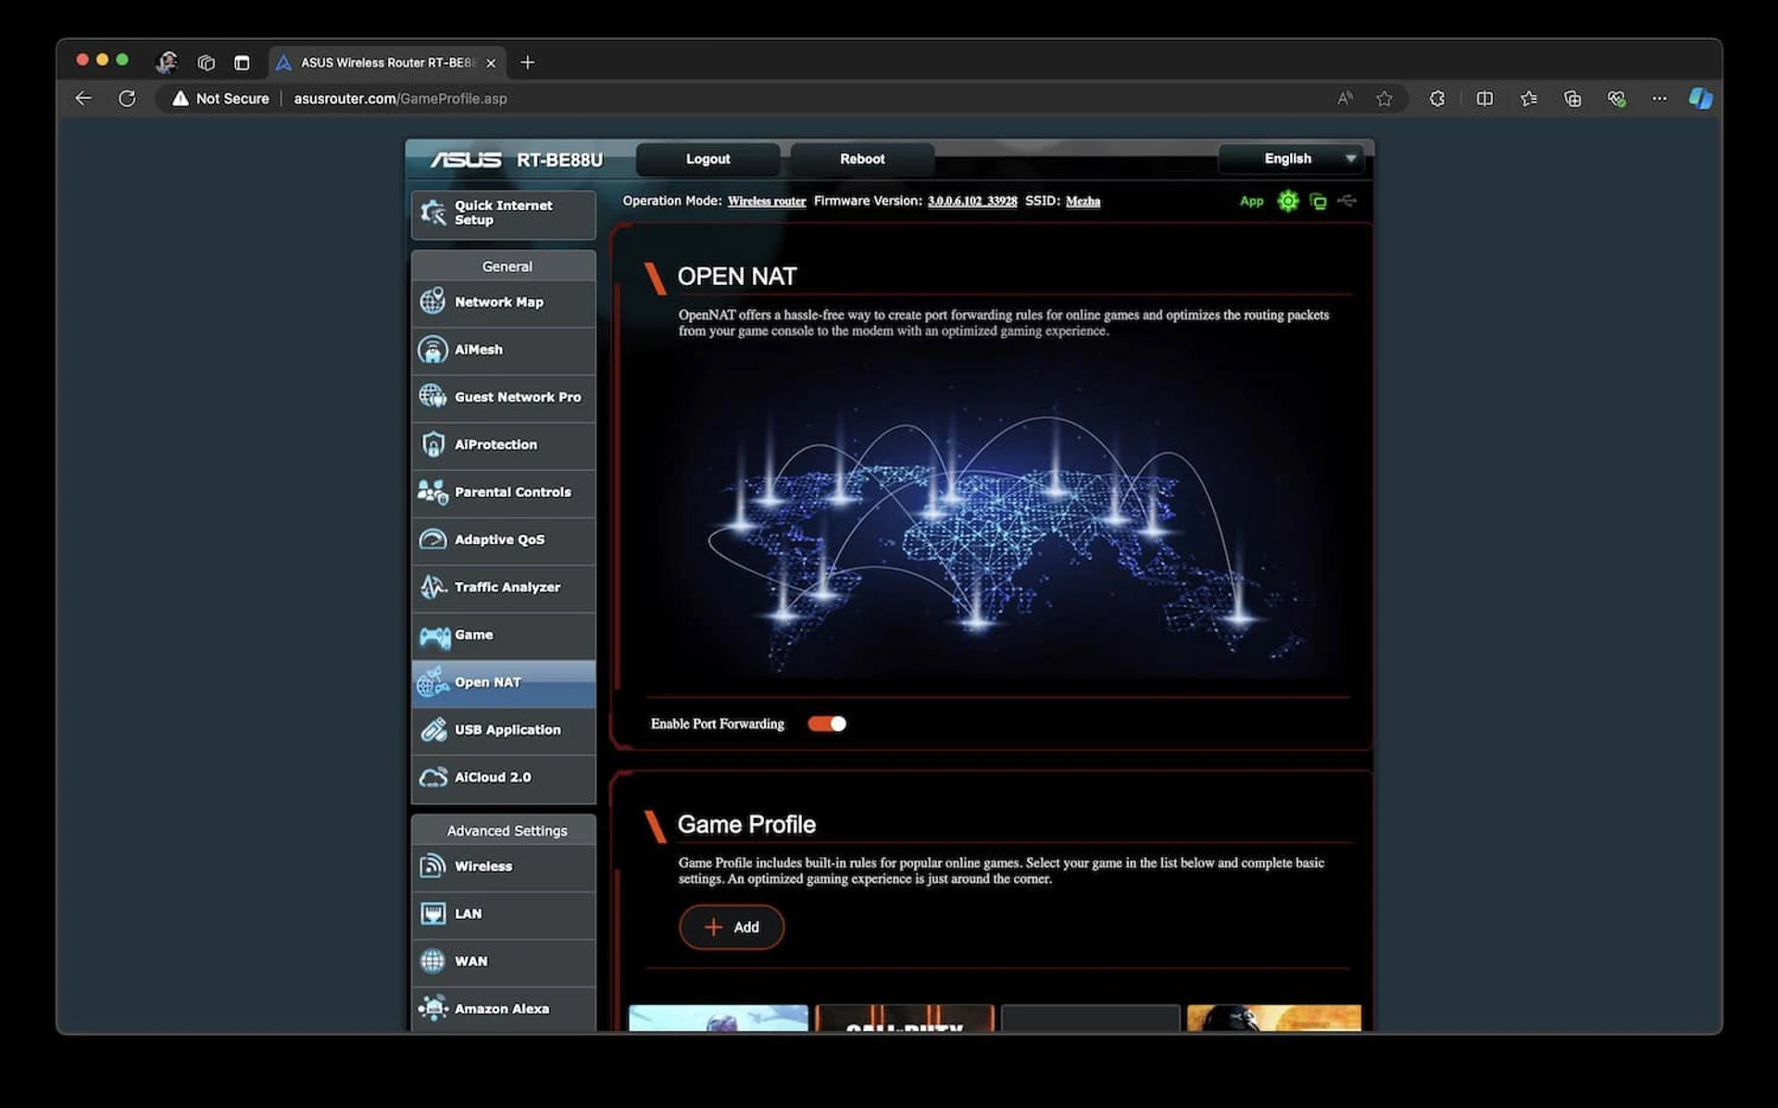Expand the English language dropdown
1778x1108 pixels.
[1294, 159]
